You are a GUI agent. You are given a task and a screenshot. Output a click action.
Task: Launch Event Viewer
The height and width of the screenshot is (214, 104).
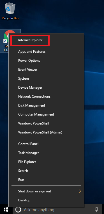[46, 70]
